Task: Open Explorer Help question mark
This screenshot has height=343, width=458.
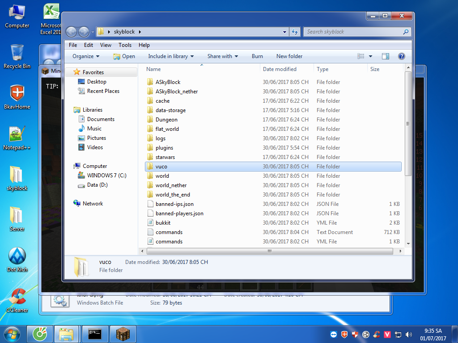Action: 402,56
